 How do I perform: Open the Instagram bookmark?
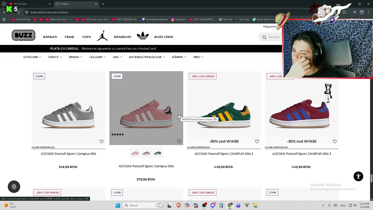(179, 20)
